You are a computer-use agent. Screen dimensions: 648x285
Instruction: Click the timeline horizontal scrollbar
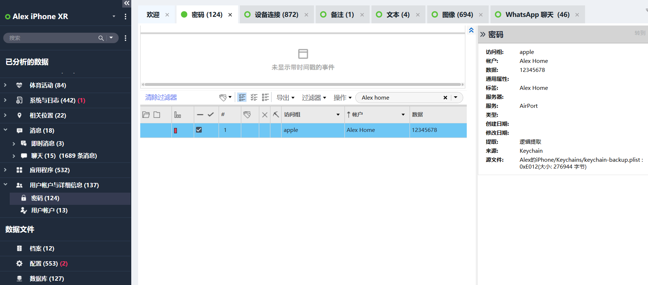[x=302, y=84]
